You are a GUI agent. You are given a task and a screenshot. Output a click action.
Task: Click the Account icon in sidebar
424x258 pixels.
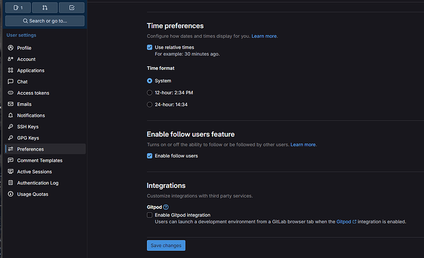pyautogui.click(x=10, y=59)
